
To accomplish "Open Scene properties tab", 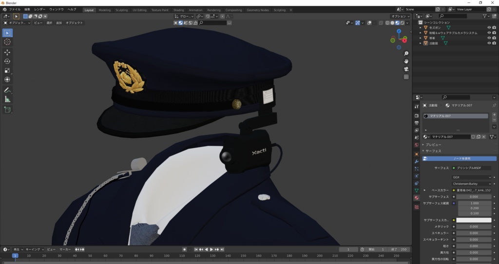I will click(417, 137).
